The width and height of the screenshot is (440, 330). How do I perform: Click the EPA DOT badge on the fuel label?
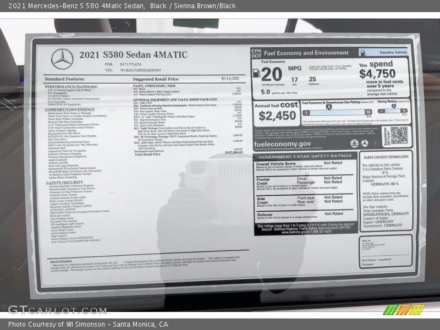(x=255, y=52)
